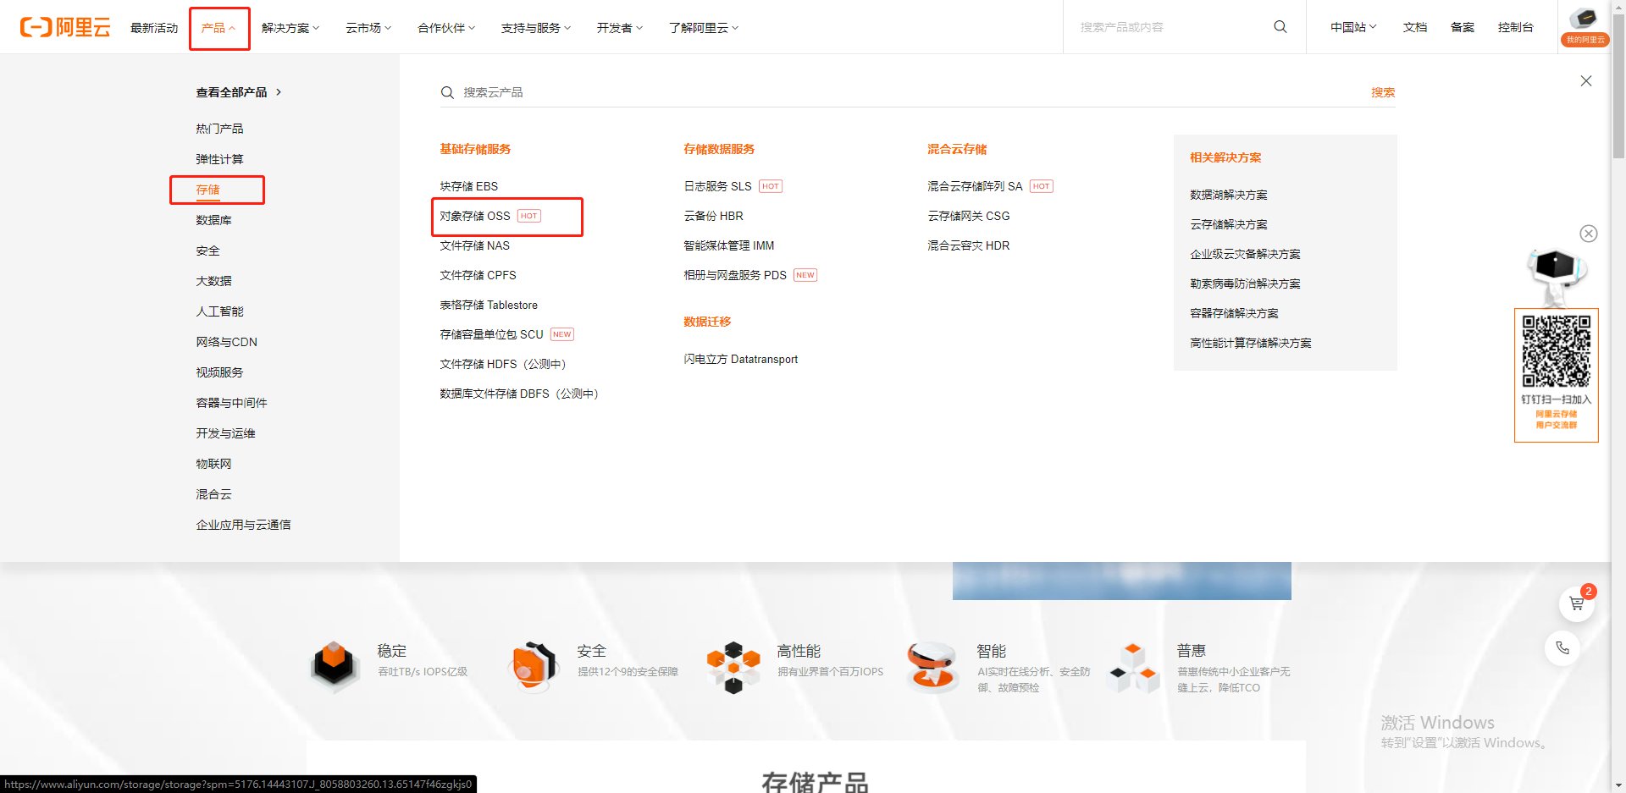Open 勒索病毒防治解决方案 link
This screenshot has width=1626, height=793.
pos(1245,284)
